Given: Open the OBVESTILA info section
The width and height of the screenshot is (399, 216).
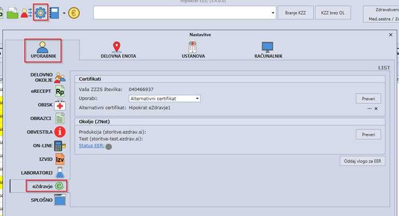Looking at the screenshot, I should click(46, 132).
